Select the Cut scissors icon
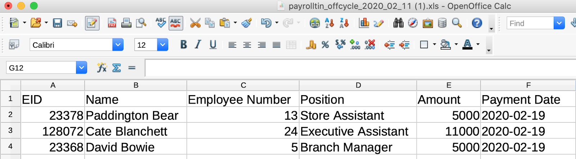Viewport: 576px width, 159px height. (x=195, y=23)
